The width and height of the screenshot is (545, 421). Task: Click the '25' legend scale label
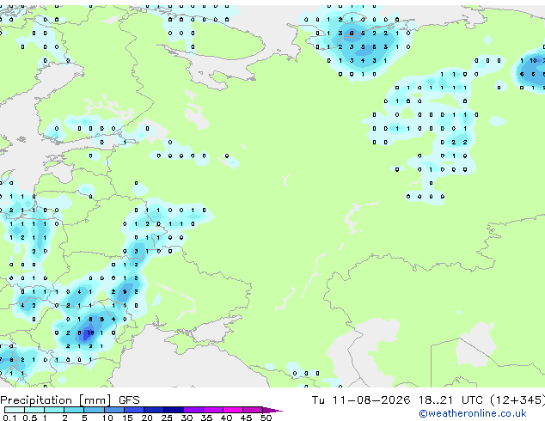tap(167, 418)
